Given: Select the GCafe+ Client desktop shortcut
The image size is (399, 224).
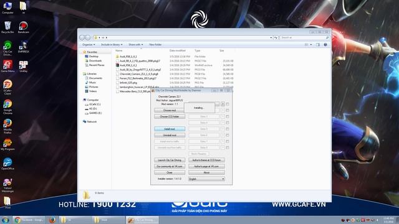Looking at the screenshot, I should pyautogui.click(x=7, y=87).
